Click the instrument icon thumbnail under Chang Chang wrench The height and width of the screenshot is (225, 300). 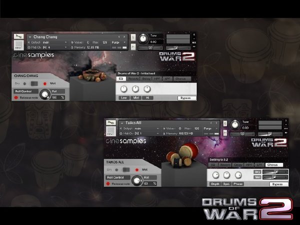(19, 45)
